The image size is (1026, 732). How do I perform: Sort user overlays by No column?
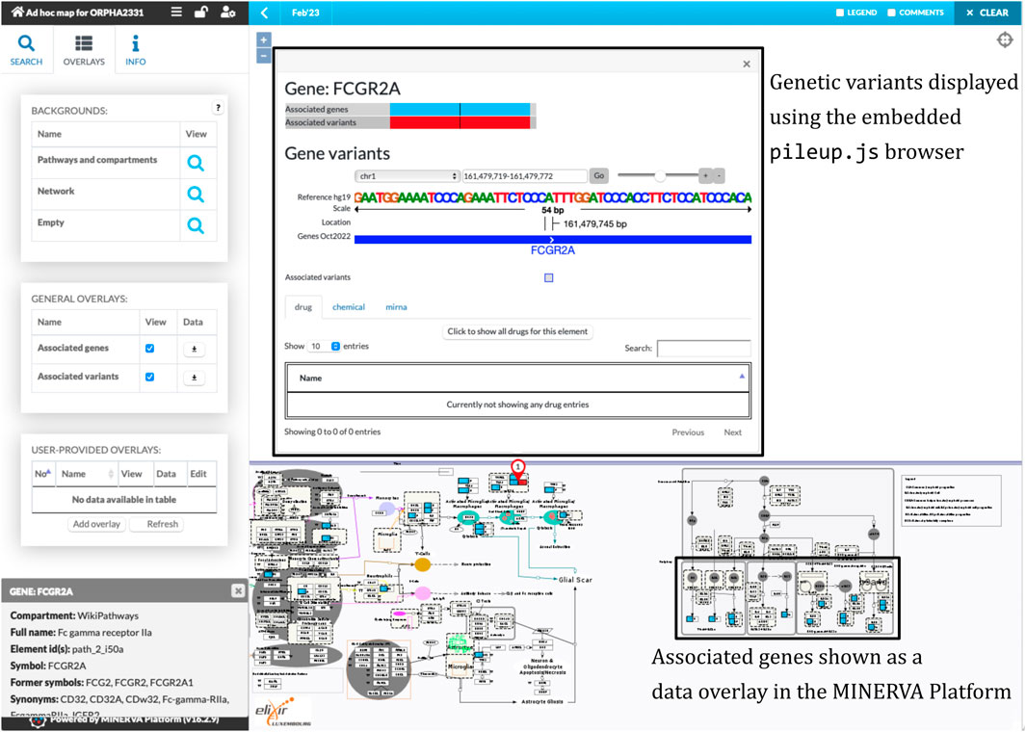[42, 474]
